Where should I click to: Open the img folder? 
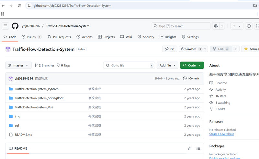coord(17,116)
